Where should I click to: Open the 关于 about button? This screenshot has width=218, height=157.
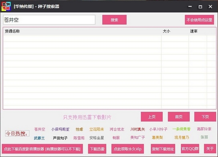[x=210, y=149]
